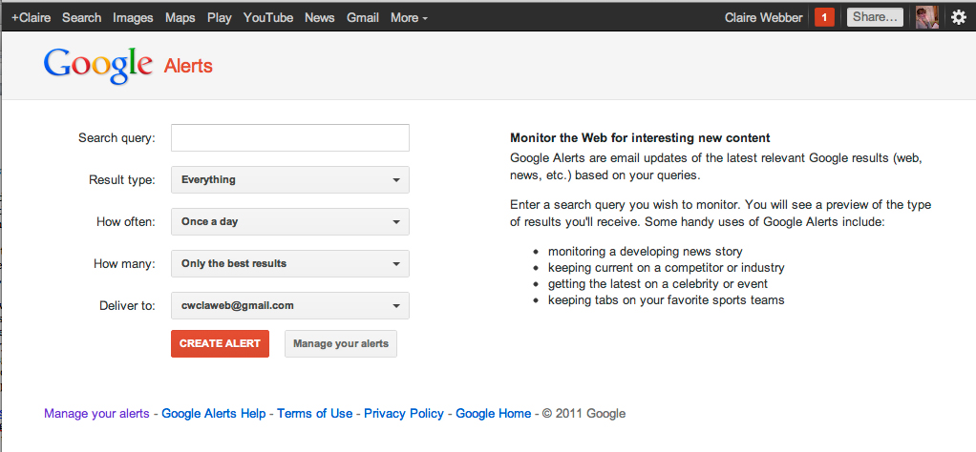The image size is (976, 452).
Task: Go to Gmail in top bar
Action: (x=363, y=17)
